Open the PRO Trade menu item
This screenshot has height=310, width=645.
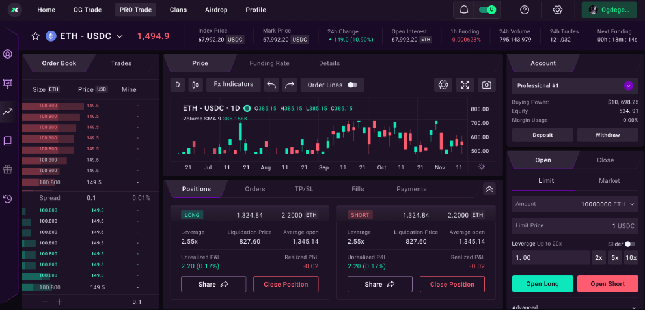135,10
